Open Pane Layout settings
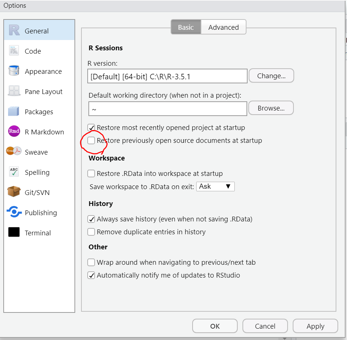Viewport: 347px width, 340px height. click(x=39, y=91)
